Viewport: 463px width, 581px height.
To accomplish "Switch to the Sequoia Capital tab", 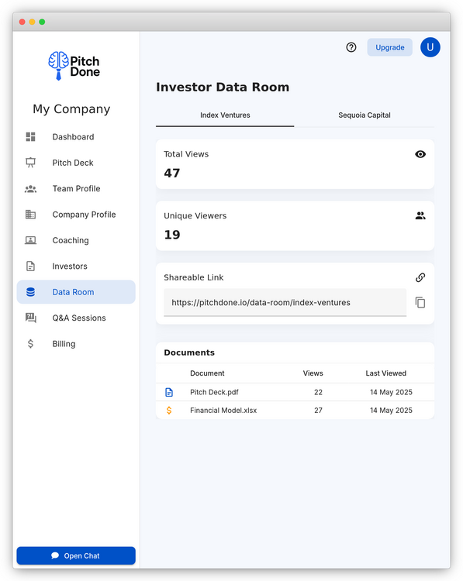I will (x=365, y=115).
